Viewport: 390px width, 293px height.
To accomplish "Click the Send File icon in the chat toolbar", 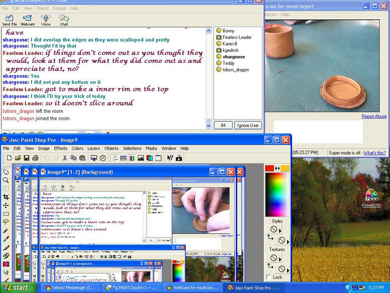I will tap(9, 20).
